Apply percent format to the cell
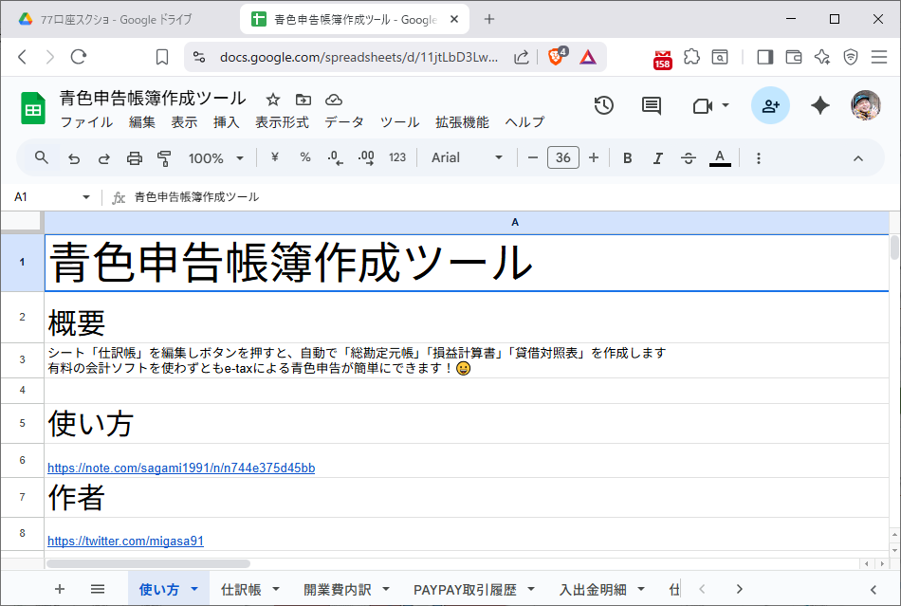 click(304, 157)
